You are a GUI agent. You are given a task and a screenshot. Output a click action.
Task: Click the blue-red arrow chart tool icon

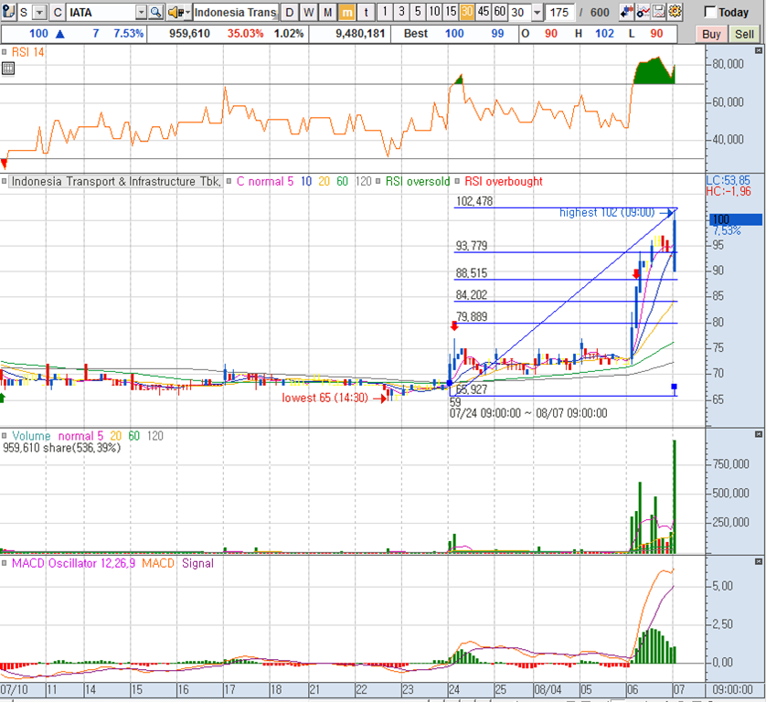pyautogui.click(x=627, y=12)
